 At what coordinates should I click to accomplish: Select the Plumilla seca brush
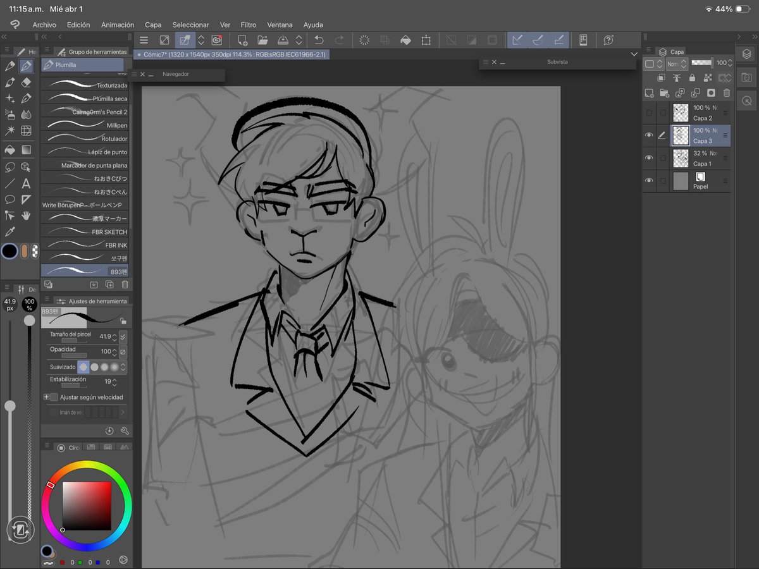[85, 99]
